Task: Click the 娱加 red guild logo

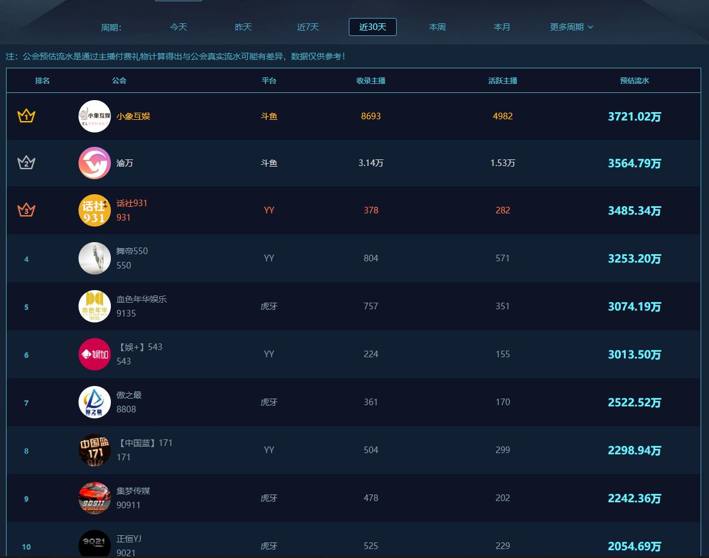Action: point(95,354)
